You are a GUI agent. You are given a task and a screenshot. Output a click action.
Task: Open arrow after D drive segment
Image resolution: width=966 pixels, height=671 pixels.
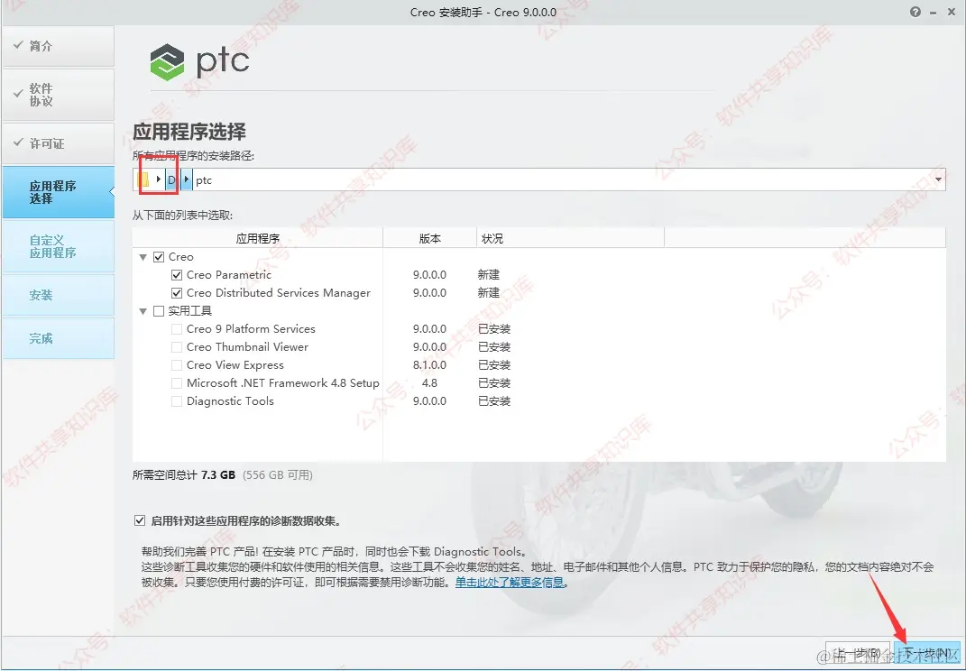pyautogui.click(x=187, y=179)
